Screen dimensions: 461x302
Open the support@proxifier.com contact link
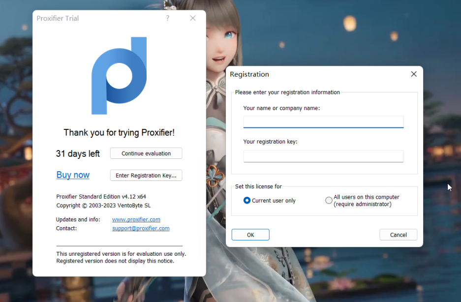(x=141, y=228)
